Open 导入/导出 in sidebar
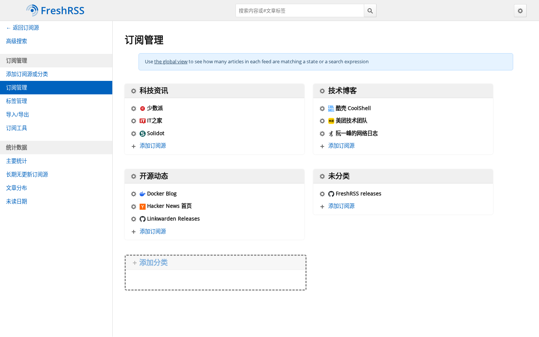 [56, 115]
